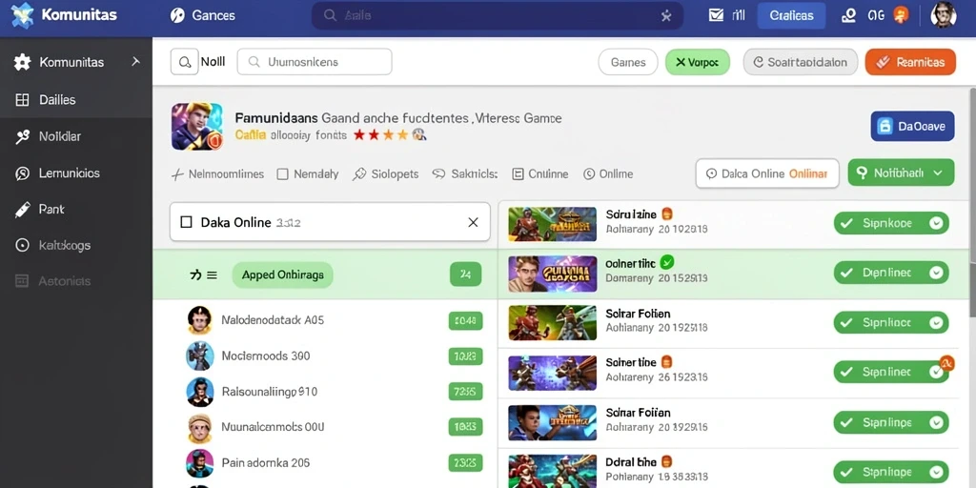Click the person icon near OG
Screen dimensions: 976x488
(847, 15)
